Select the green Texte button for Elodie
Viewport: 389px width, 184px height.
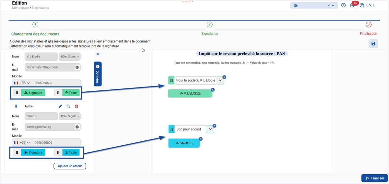click(71, 93)
